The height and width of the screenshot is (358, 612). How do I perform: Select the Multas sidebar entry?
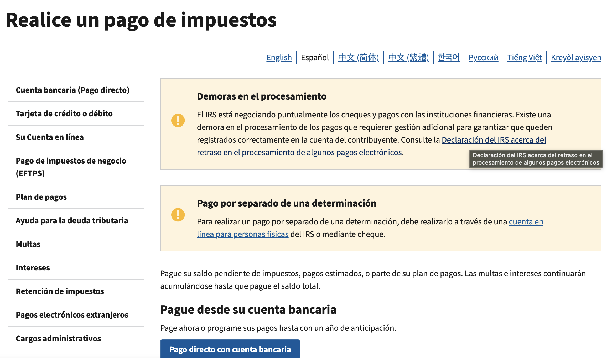click(28, 244)
